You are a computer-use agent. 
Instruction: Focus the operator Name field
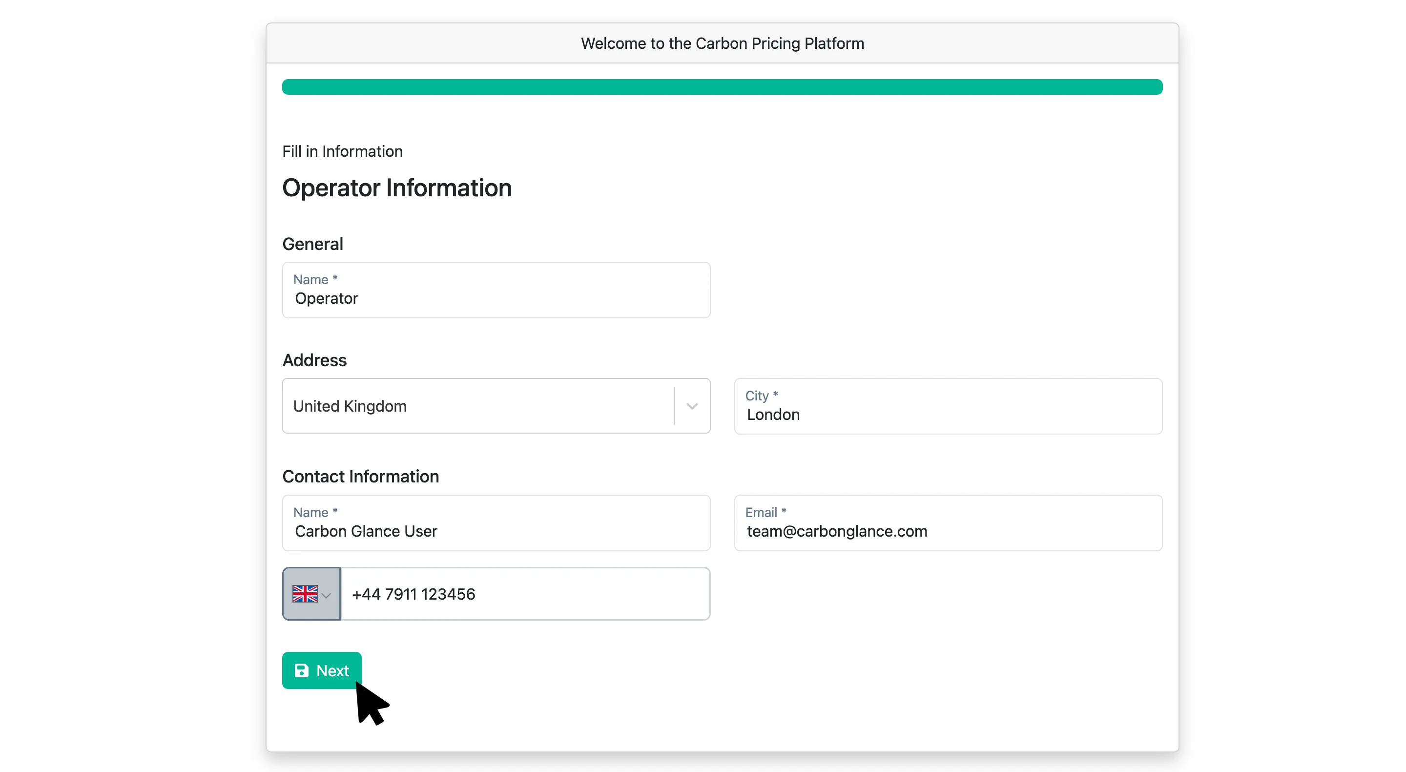click(496, 290)
